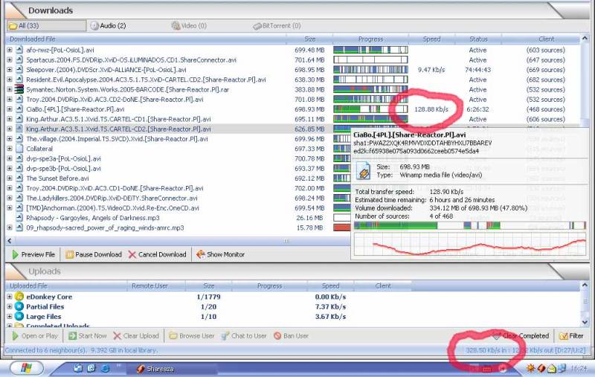Click the Symantec Norton rar archive icon
The height and width of the screenshot is (377, 595).
coord(20,89)
